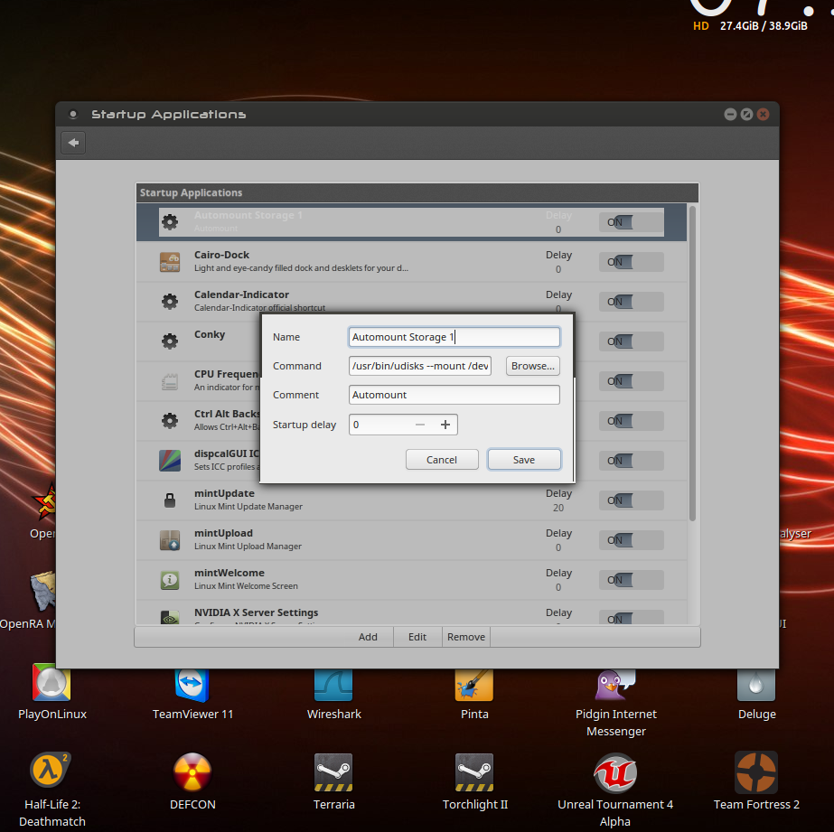Launch Team Fortress 2 icon
834x832 pixels.
[x=756, y=772]
